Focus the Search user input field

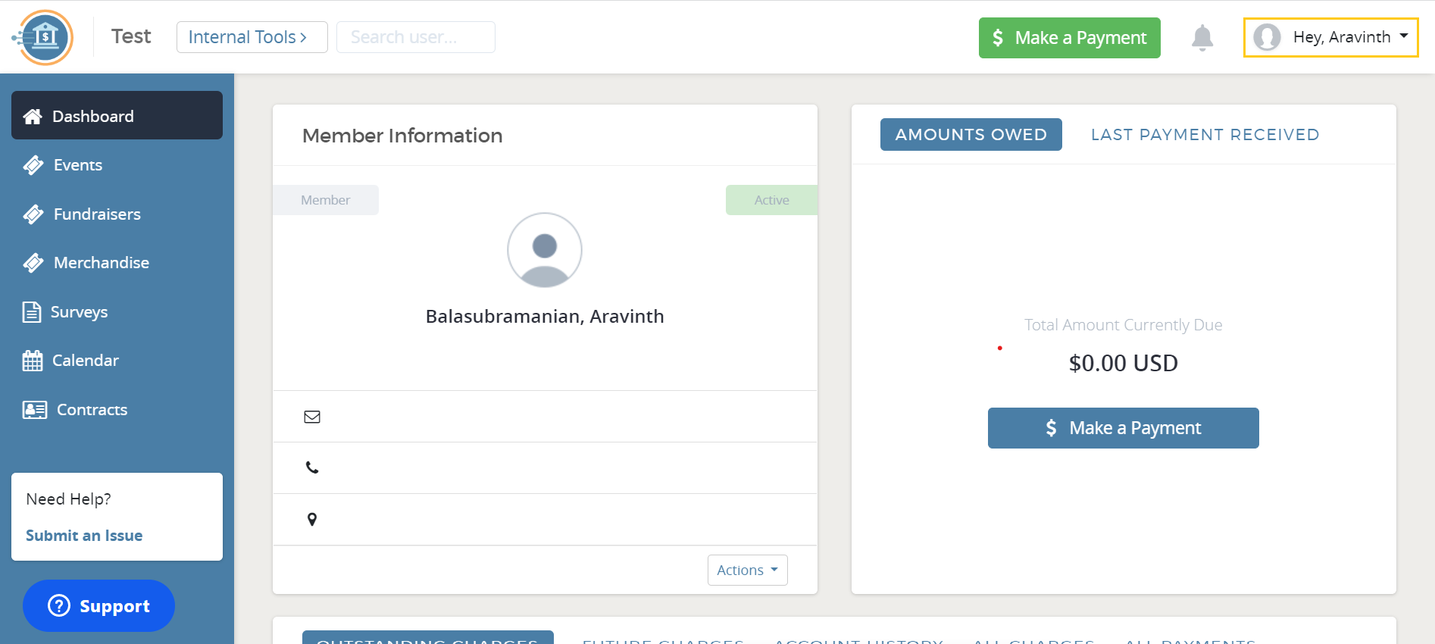tap(415, 37)
